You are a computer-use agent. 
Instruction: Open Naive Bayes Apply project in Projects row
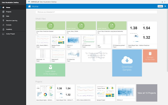click(45, 93)
